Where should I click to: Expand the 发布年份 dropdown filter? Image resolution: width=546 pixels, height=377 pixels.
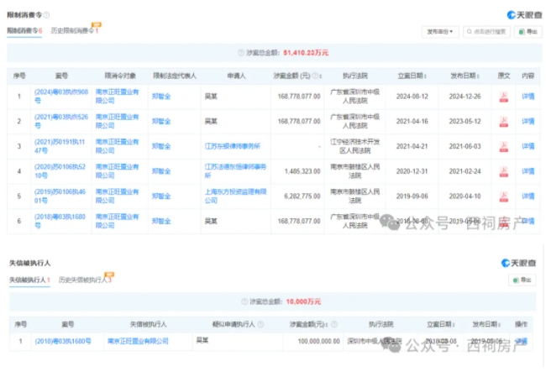pos(440,32)
